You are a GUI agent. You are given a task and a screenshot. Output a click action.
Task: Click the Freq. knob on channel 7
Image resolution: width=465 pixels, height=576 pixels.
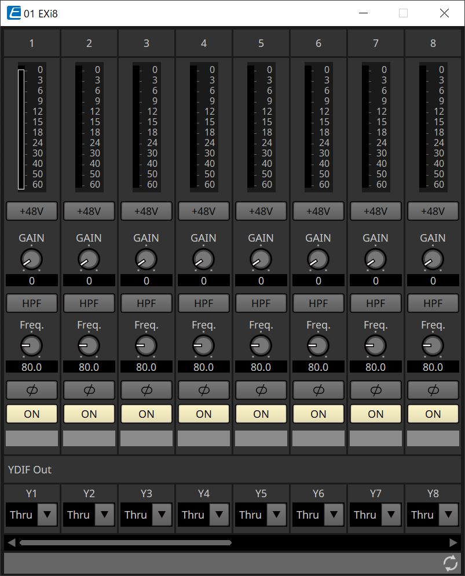tap(375, 345)
